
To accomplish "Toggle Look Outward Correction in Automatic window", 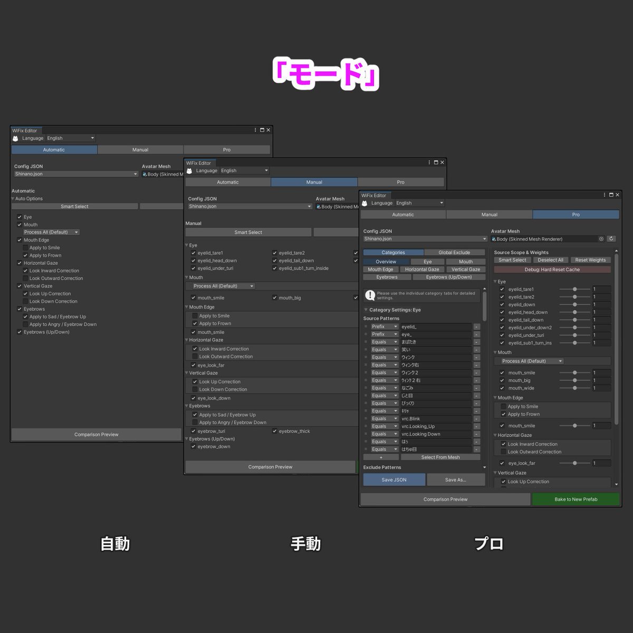I will click(25, 278).
